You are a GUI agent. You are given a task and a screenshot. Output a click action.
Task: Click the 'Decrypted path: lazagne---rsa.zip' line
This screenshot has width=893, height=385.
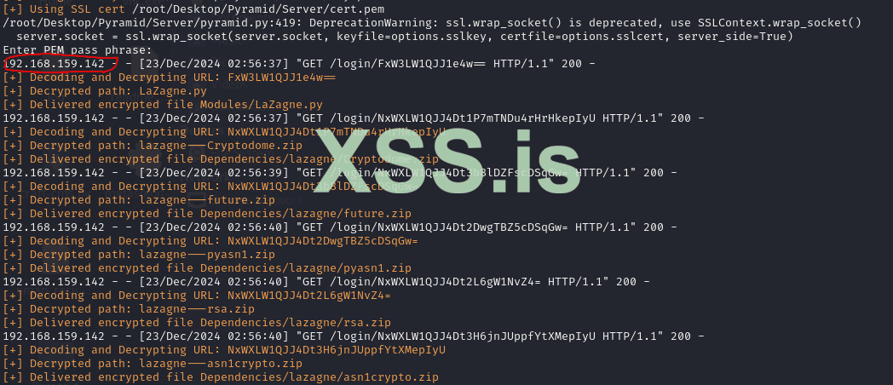(129, 308)
